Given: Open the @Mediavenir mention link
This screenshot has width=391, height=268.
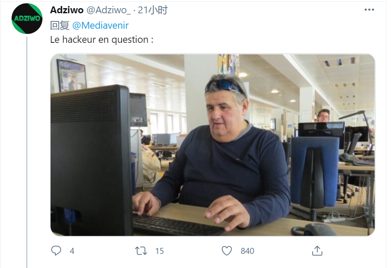Looking at the screenshot, I should [x=100, y=25].
